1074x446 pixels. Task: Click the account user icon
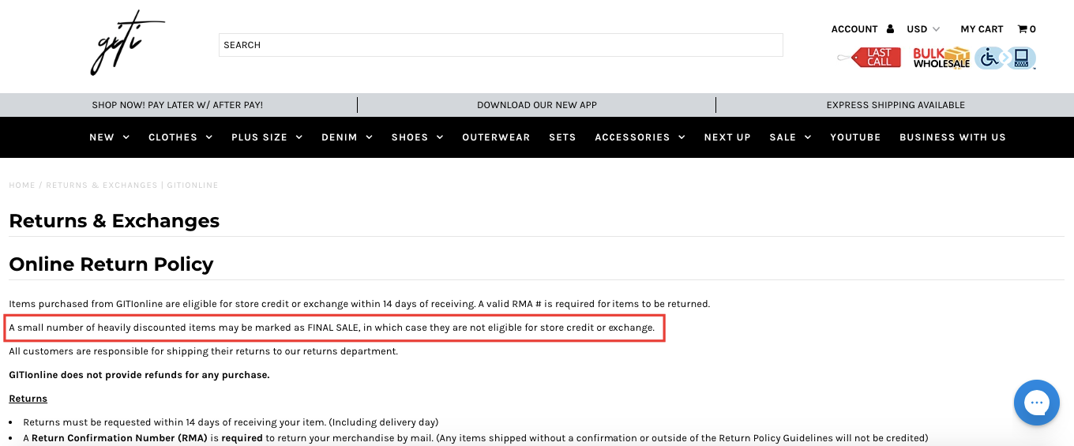[x=890, y=29]
